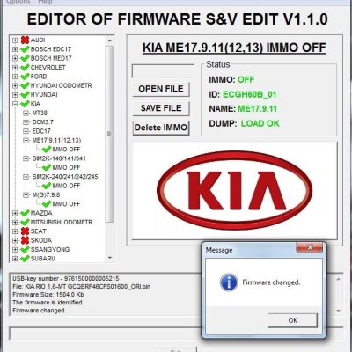Screen dimensions: 352x352
Task: Expand the BOSCH EDC17 tree node
Action: coord(15,49)
